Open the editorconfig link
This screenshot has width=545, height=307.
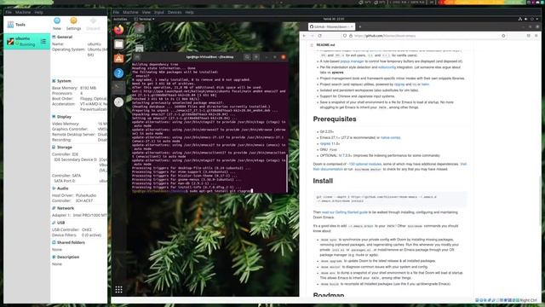pyautogui.click(x=387, y=67)
